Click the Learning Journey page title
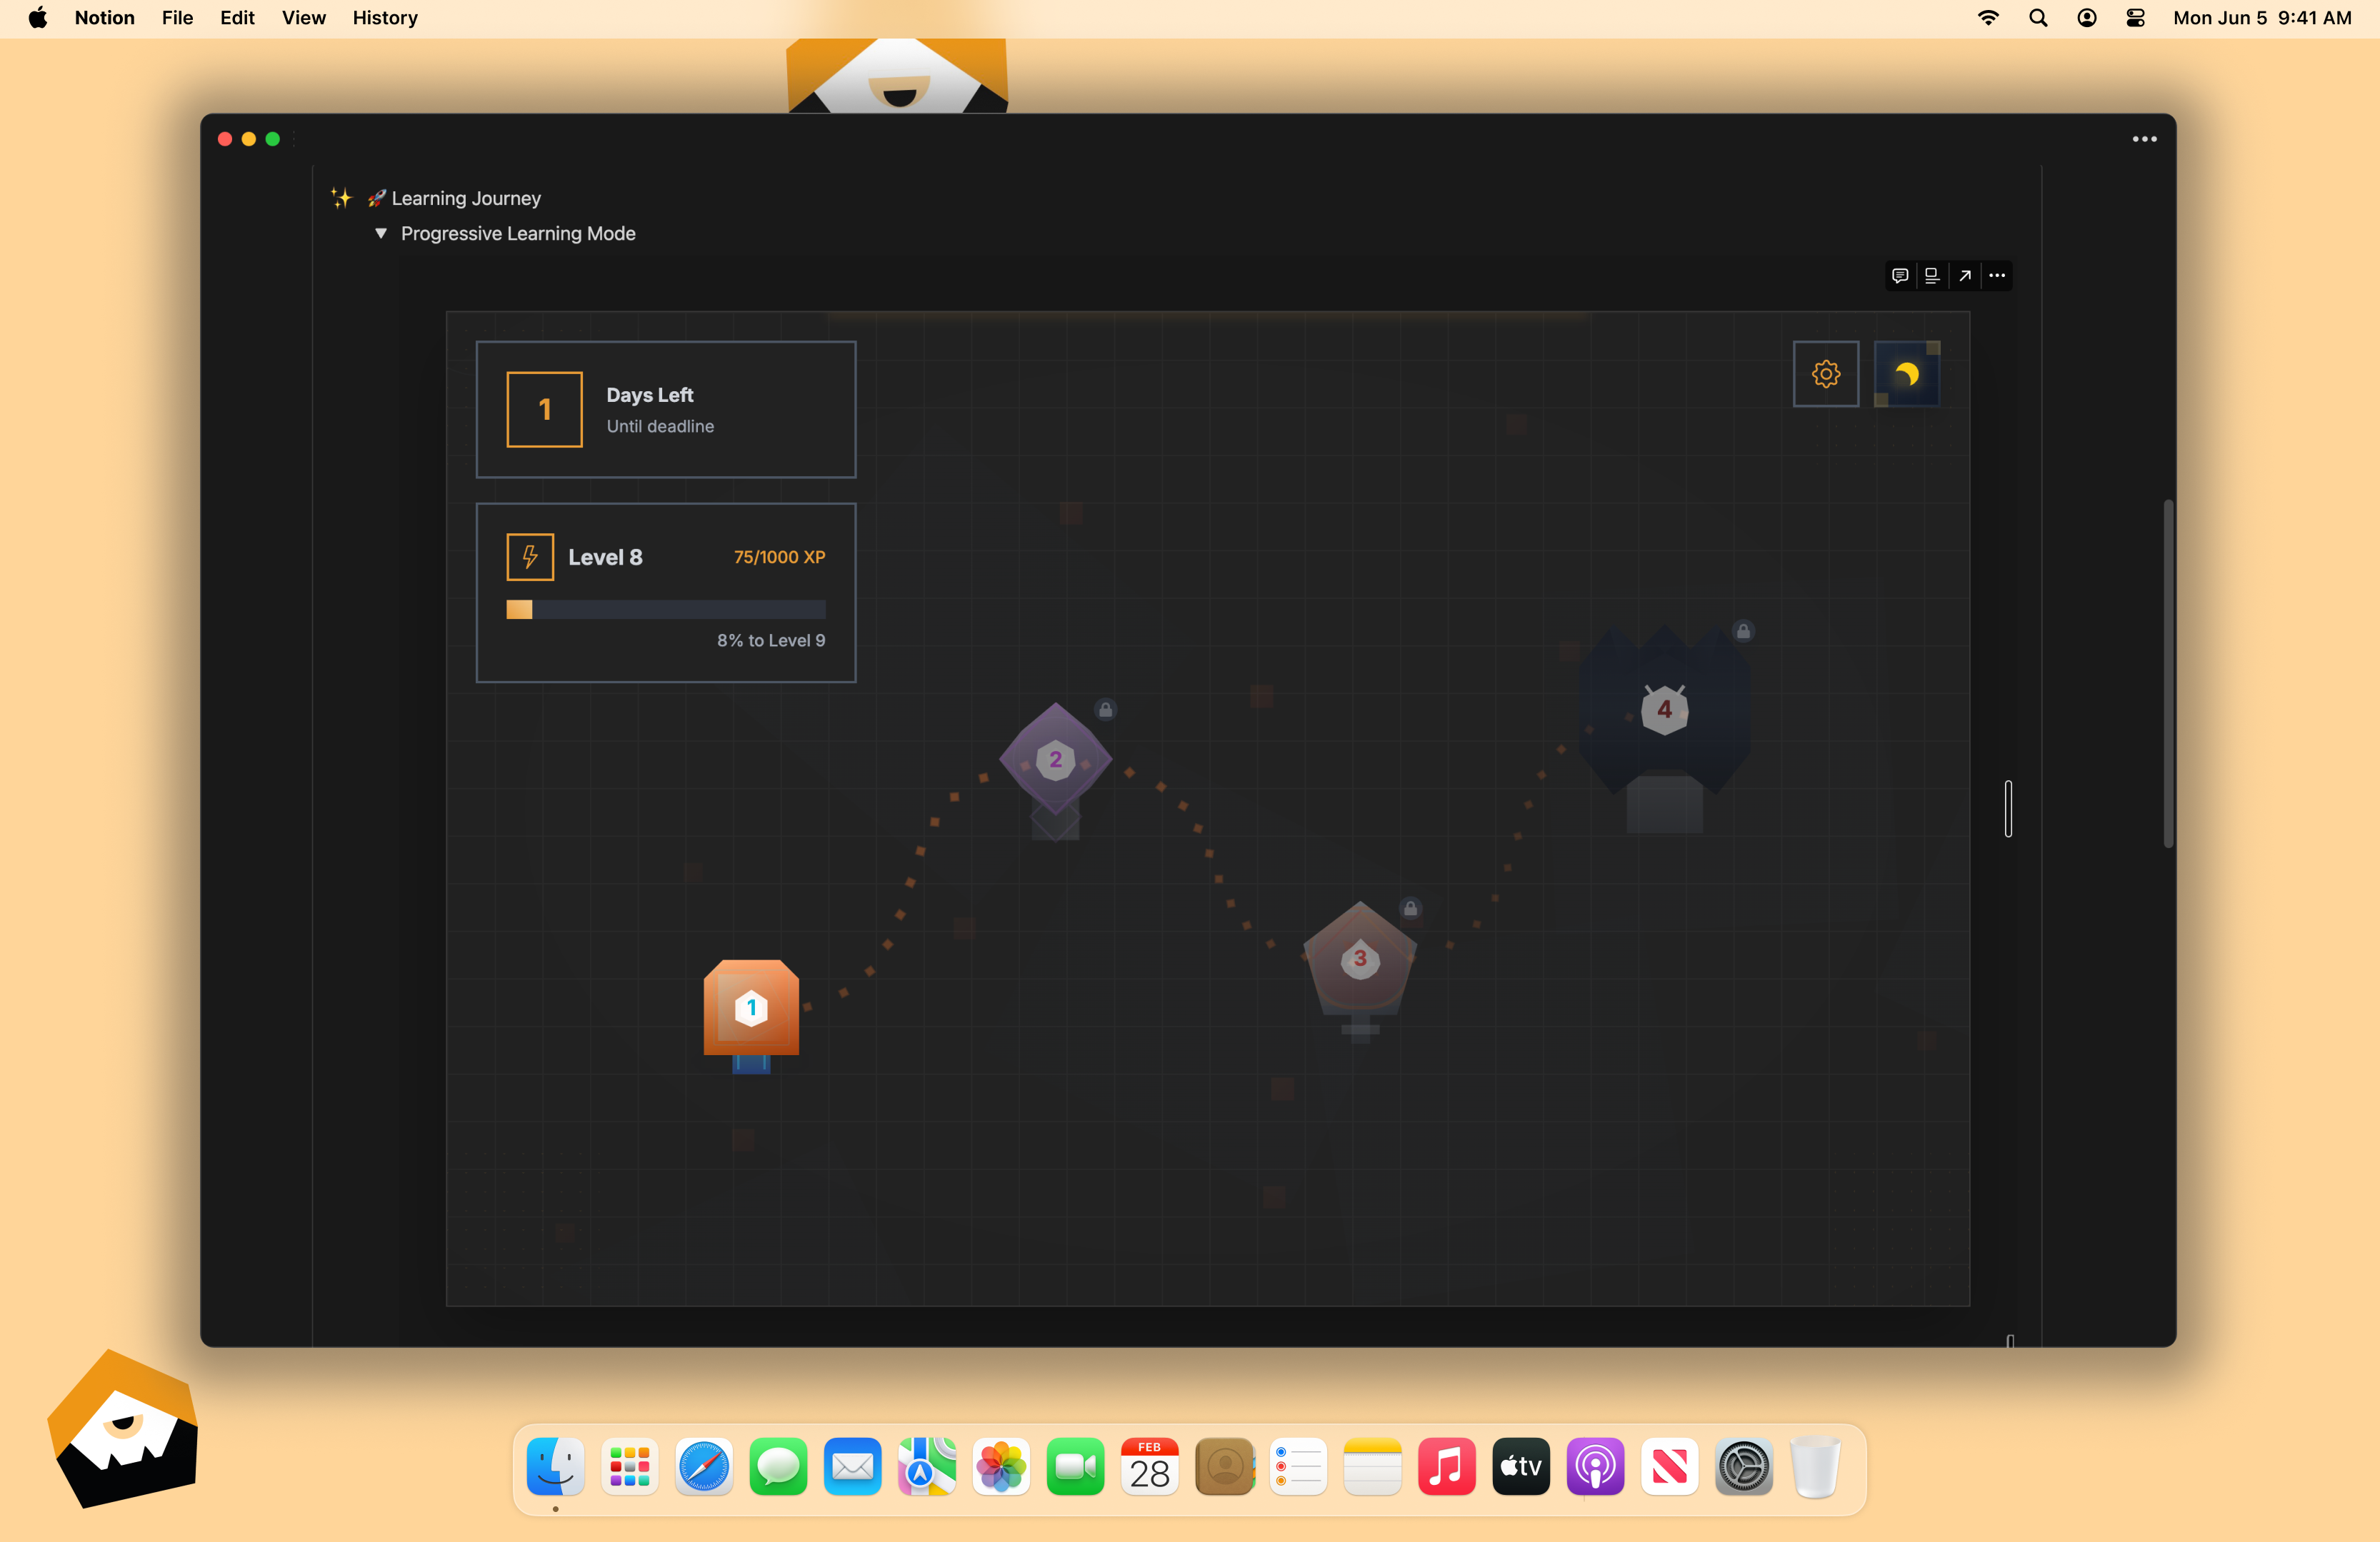 (x=466, y=198)
